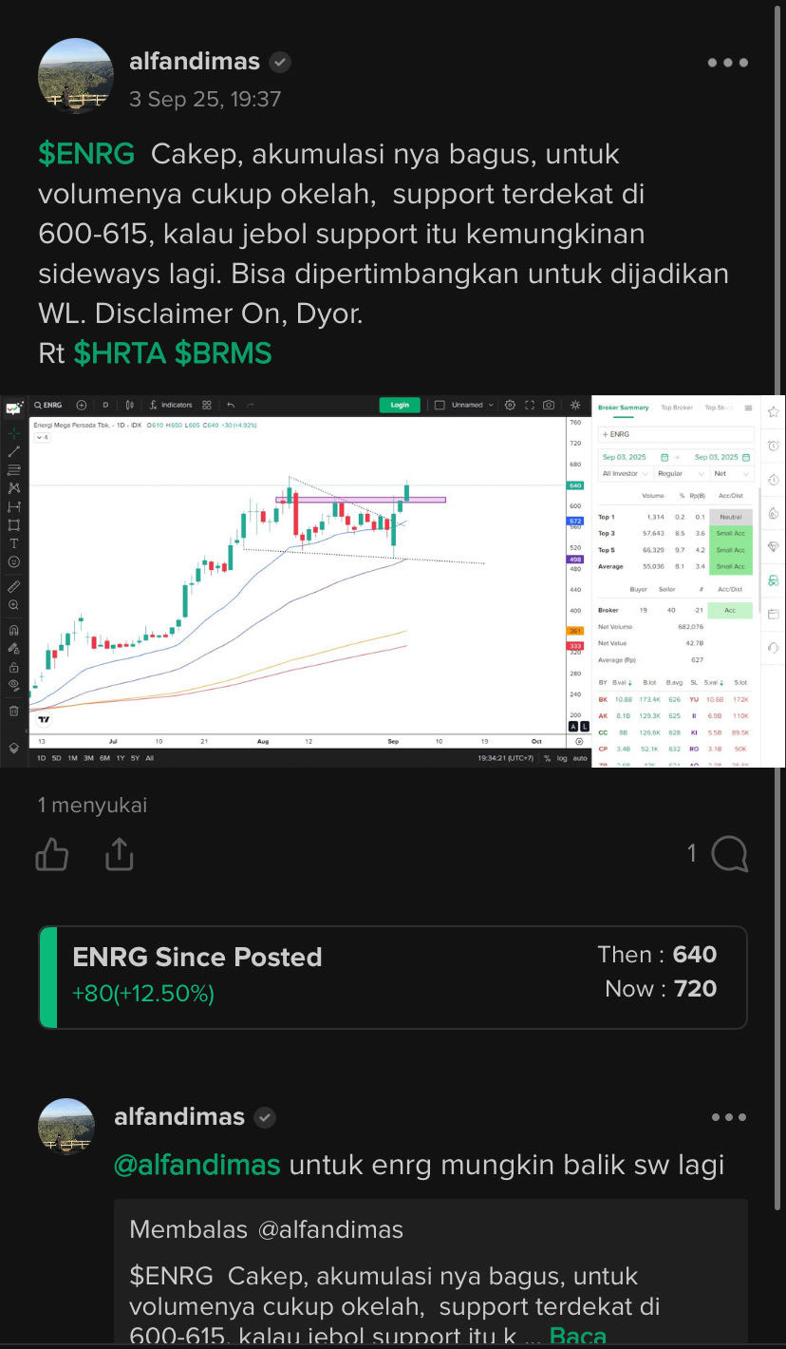Open comments via speech bubble icon
Viewport: 786px width, 1349px height.
729,854
